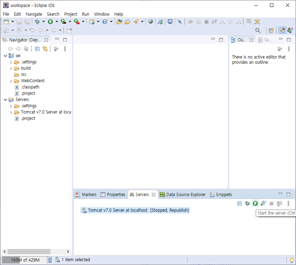Minimize the Navigator panel
Viewport: 296px width, 265px height.
(x=57, y=39)
